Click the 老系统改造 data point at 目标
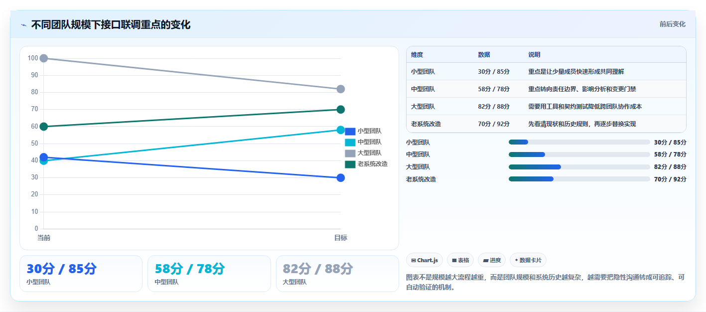Image resolution: width=706 pixels, height=312 pixels. 341,110
